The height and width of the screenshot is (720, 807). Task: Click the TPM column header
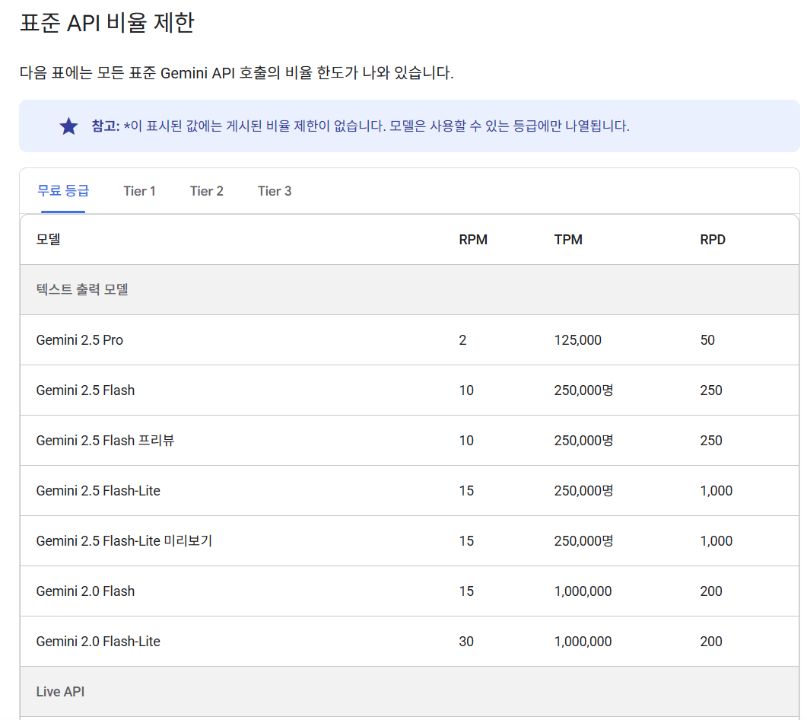click(x=568, y=240)
